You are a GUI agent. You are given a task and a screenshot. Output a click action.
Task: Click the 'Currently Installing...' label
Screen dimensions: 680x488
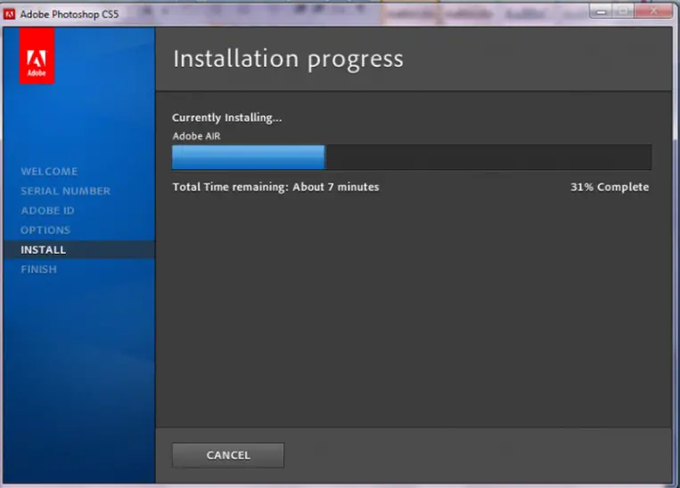click(x=226, y=118)
